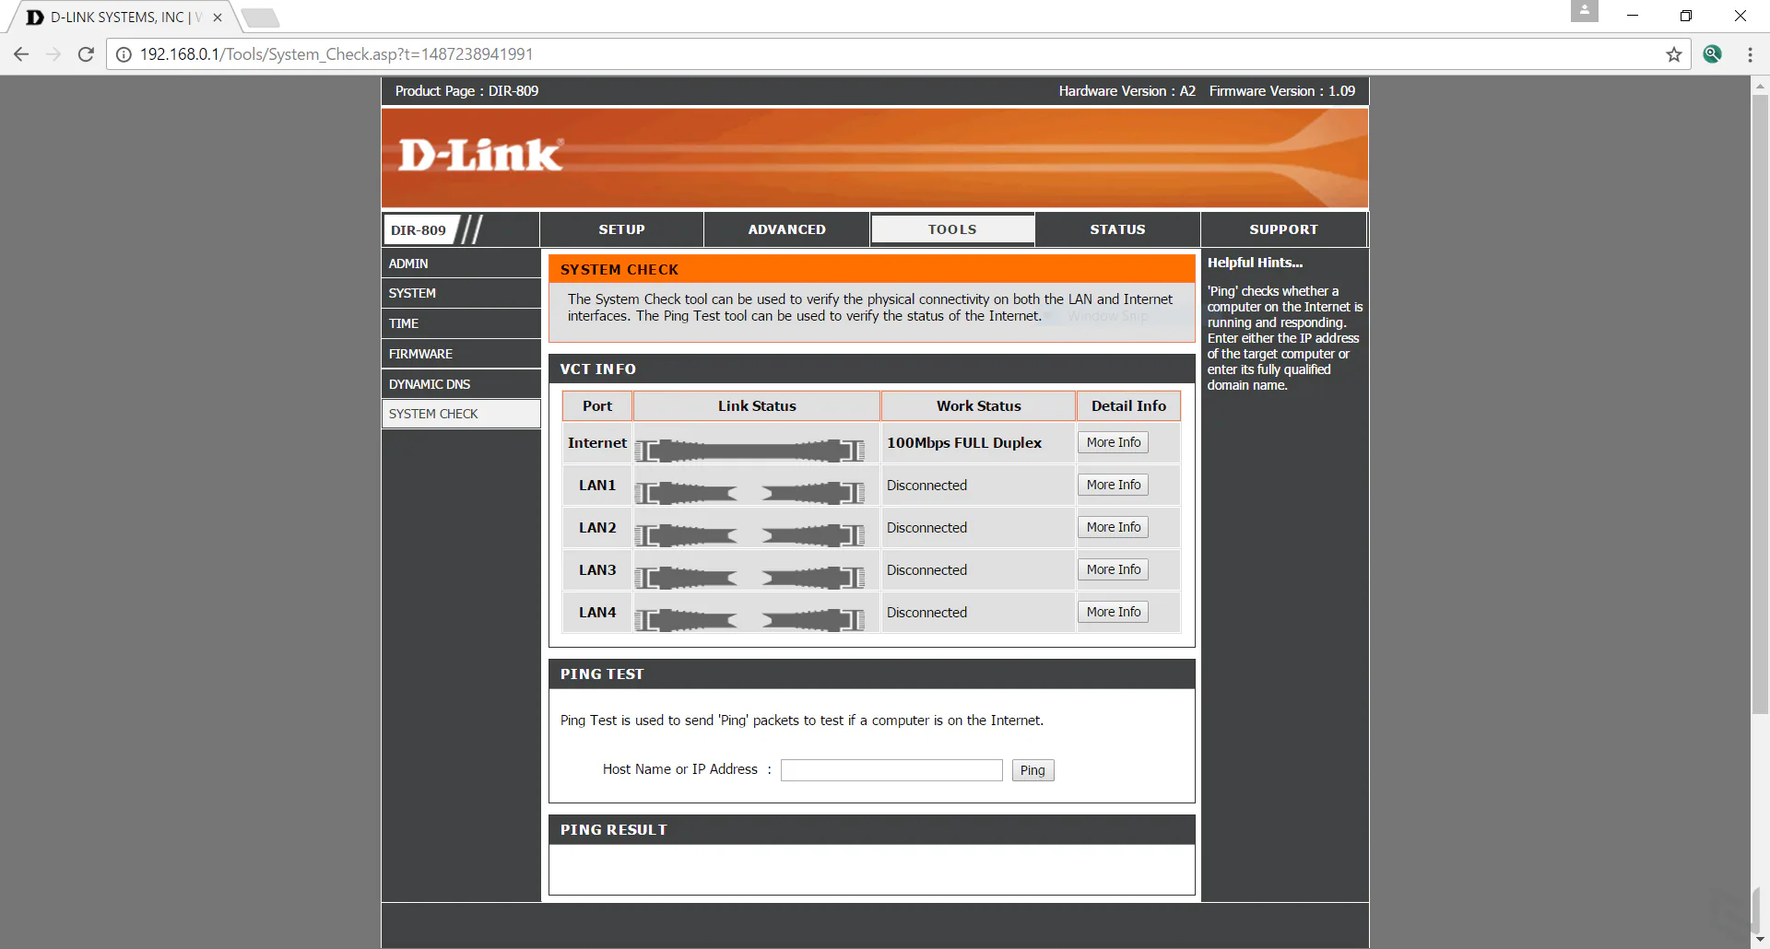Open FIRMWARE in the sidebar
Screen dimensions: 1770x949
461,354
